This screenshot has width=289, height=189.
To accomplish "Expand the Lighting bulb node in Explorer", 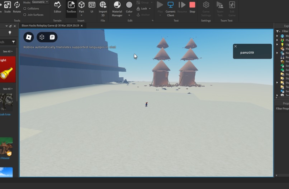I will click(277, 44).
